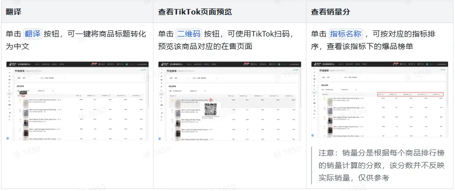
Task: Click the highlighted 指标名称 inline tag
Action: [x=346, y=34]
